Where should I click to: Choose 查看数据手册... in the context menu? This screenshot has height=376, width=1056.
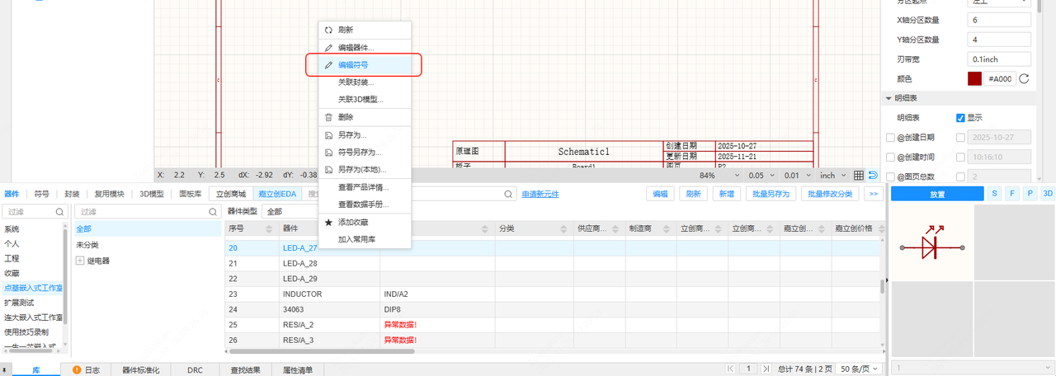click(x=364, y=204)
